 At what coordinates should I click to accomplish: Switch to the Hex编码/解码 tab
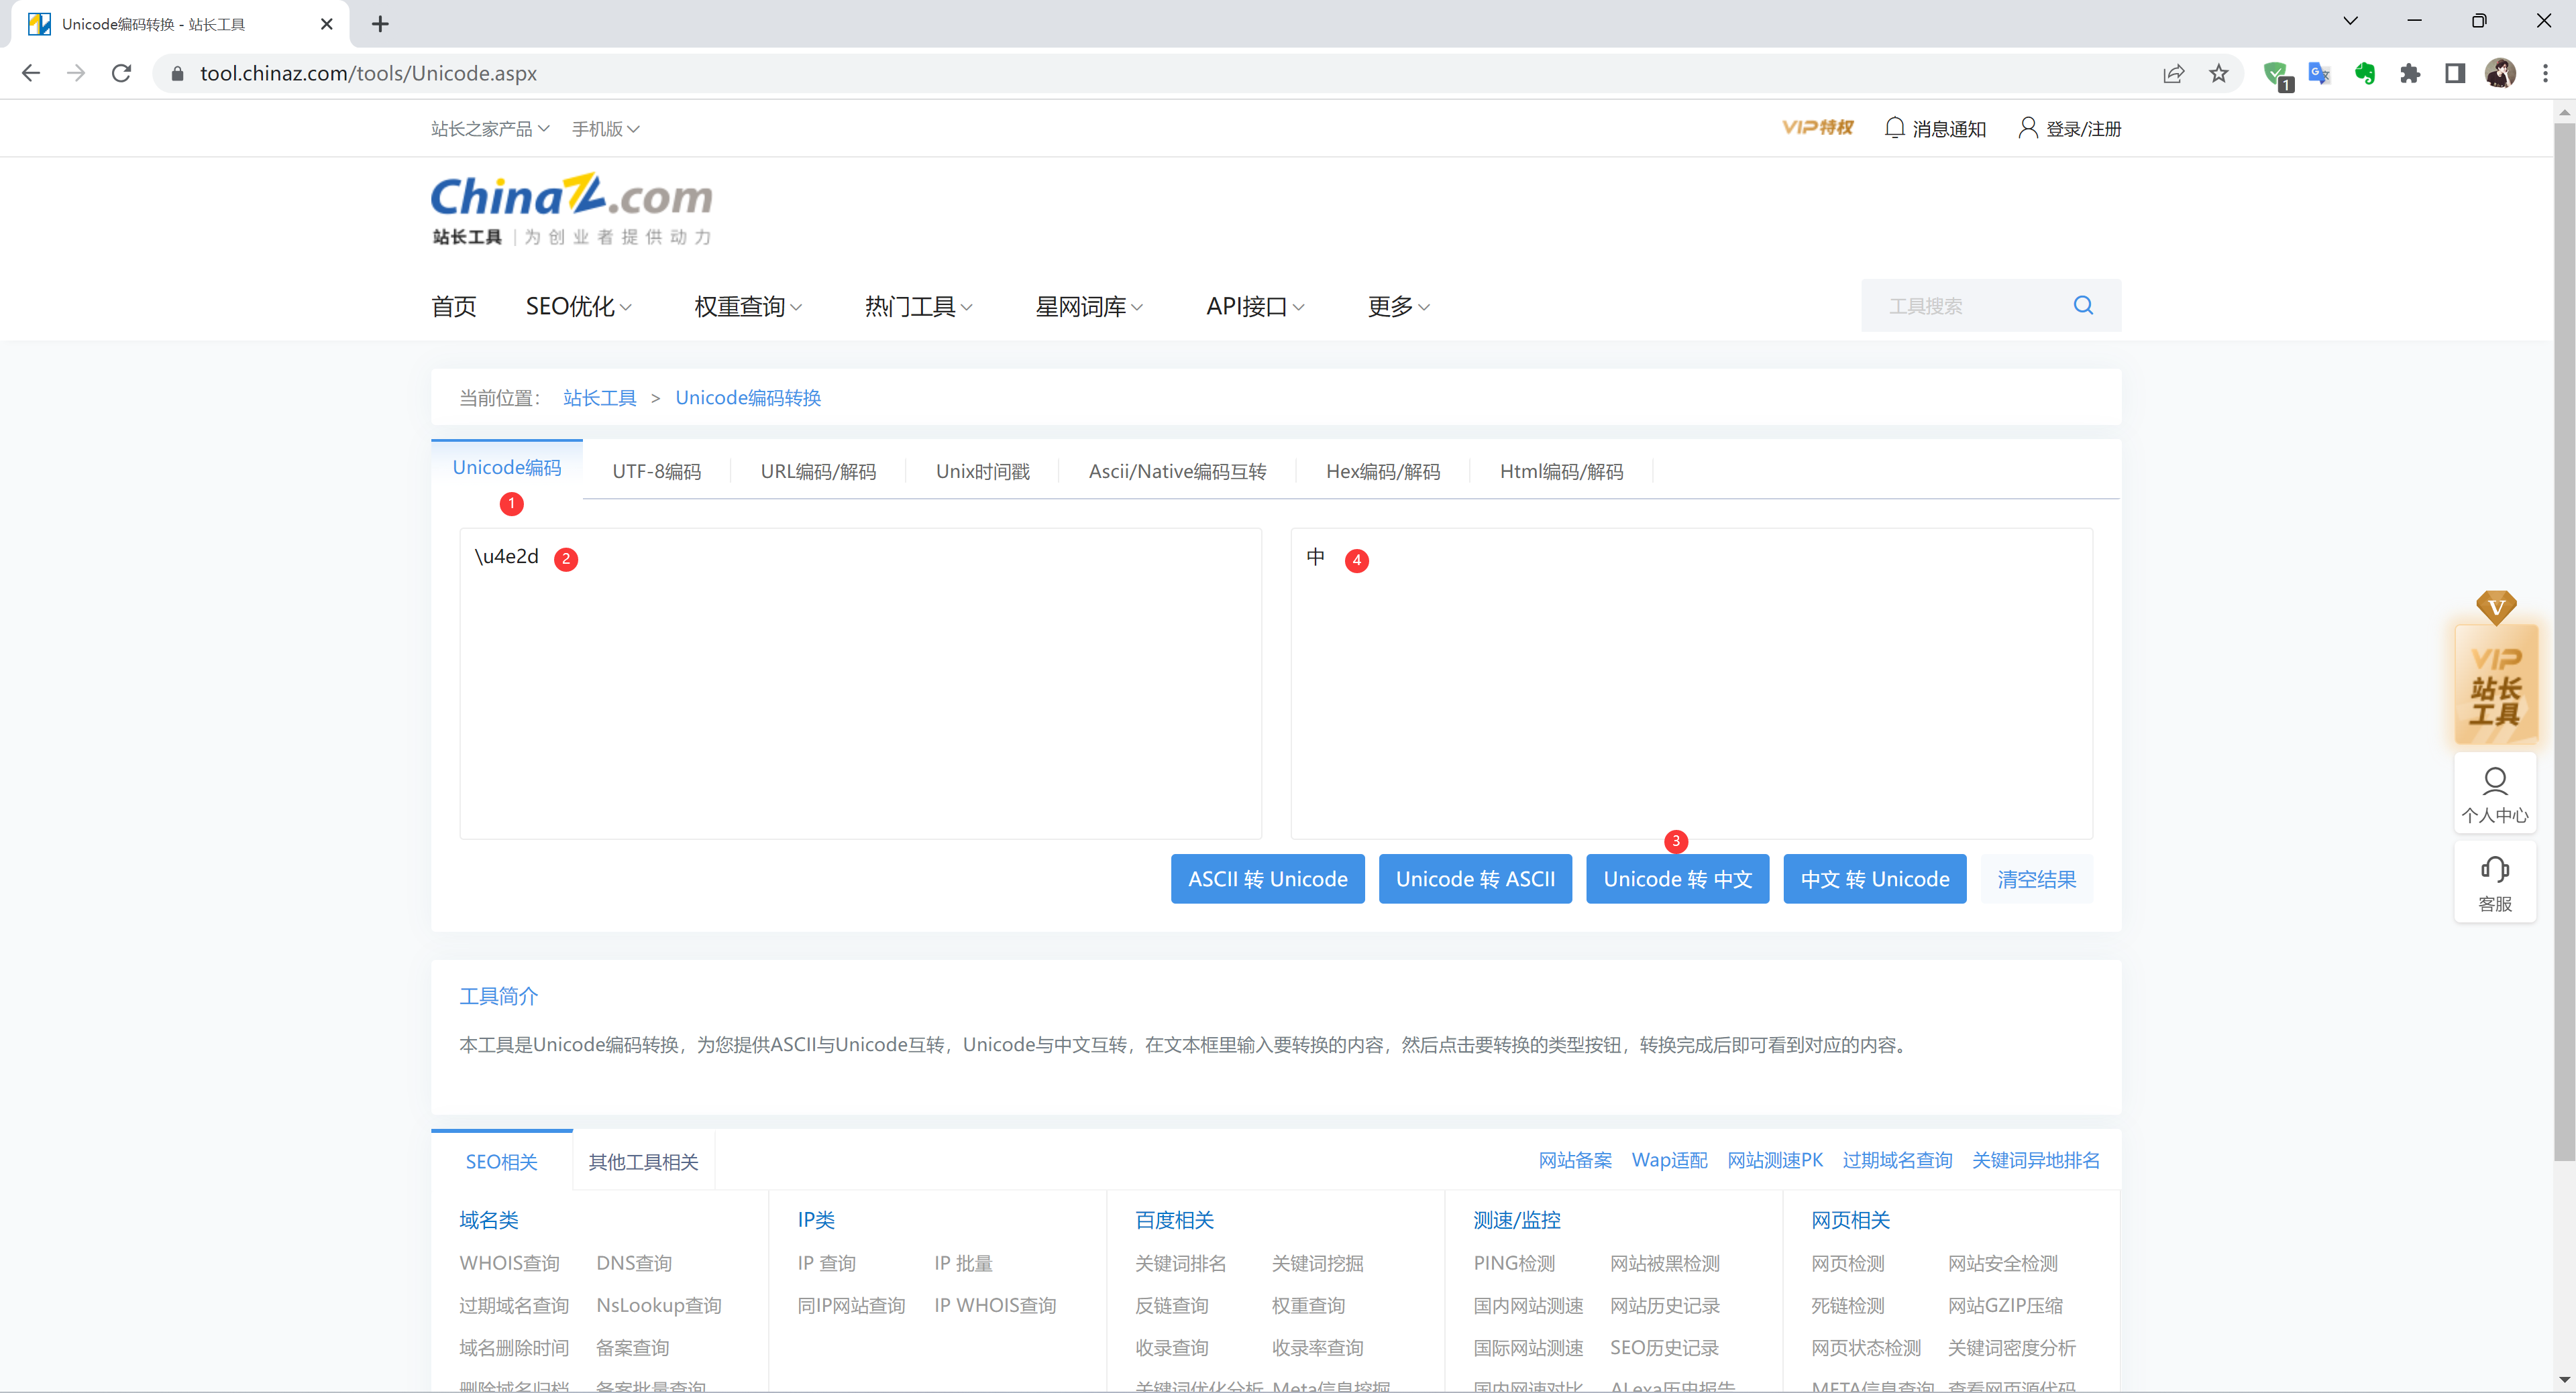click(1383, 471)
